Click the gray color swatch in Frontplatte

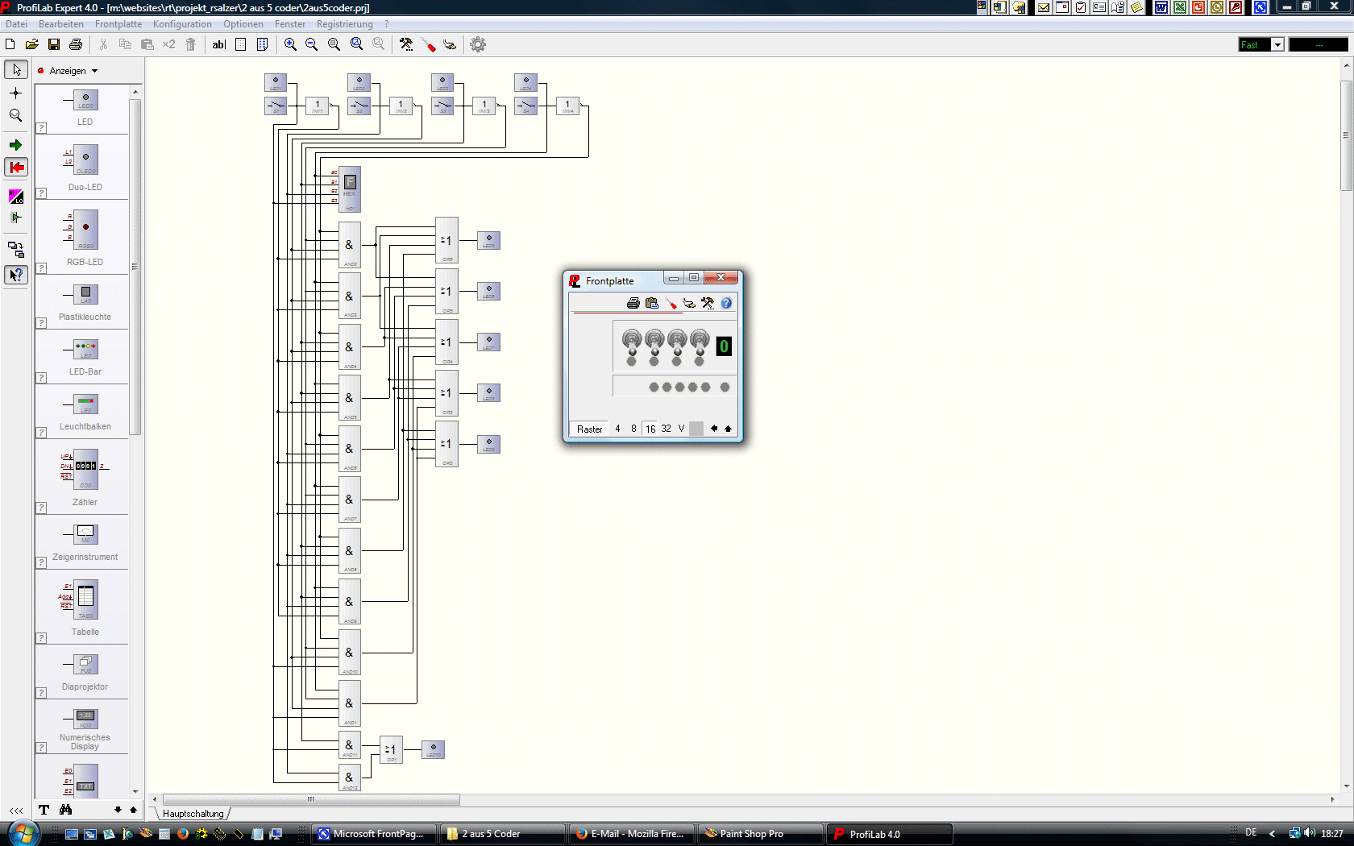pyautogui.click(x=696, y=429)
